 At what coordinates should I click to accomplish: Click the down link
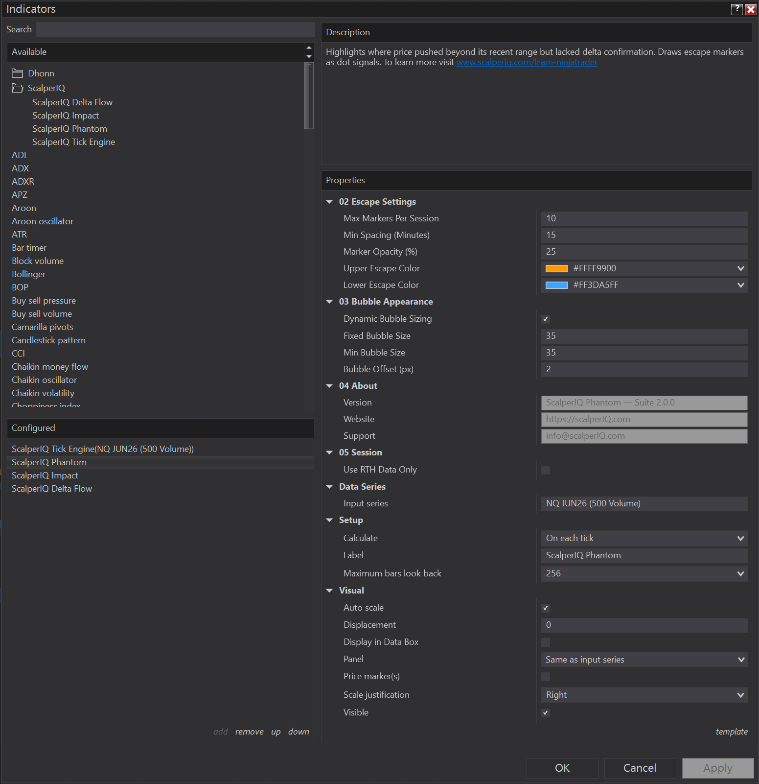coord(299,732)
